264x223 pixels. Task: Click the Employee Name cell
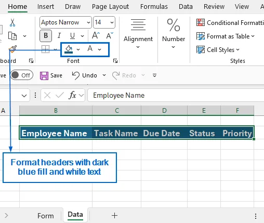coord(56,133)
